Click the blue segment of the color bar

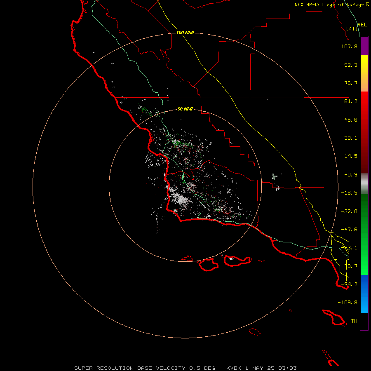click(364, 294)
